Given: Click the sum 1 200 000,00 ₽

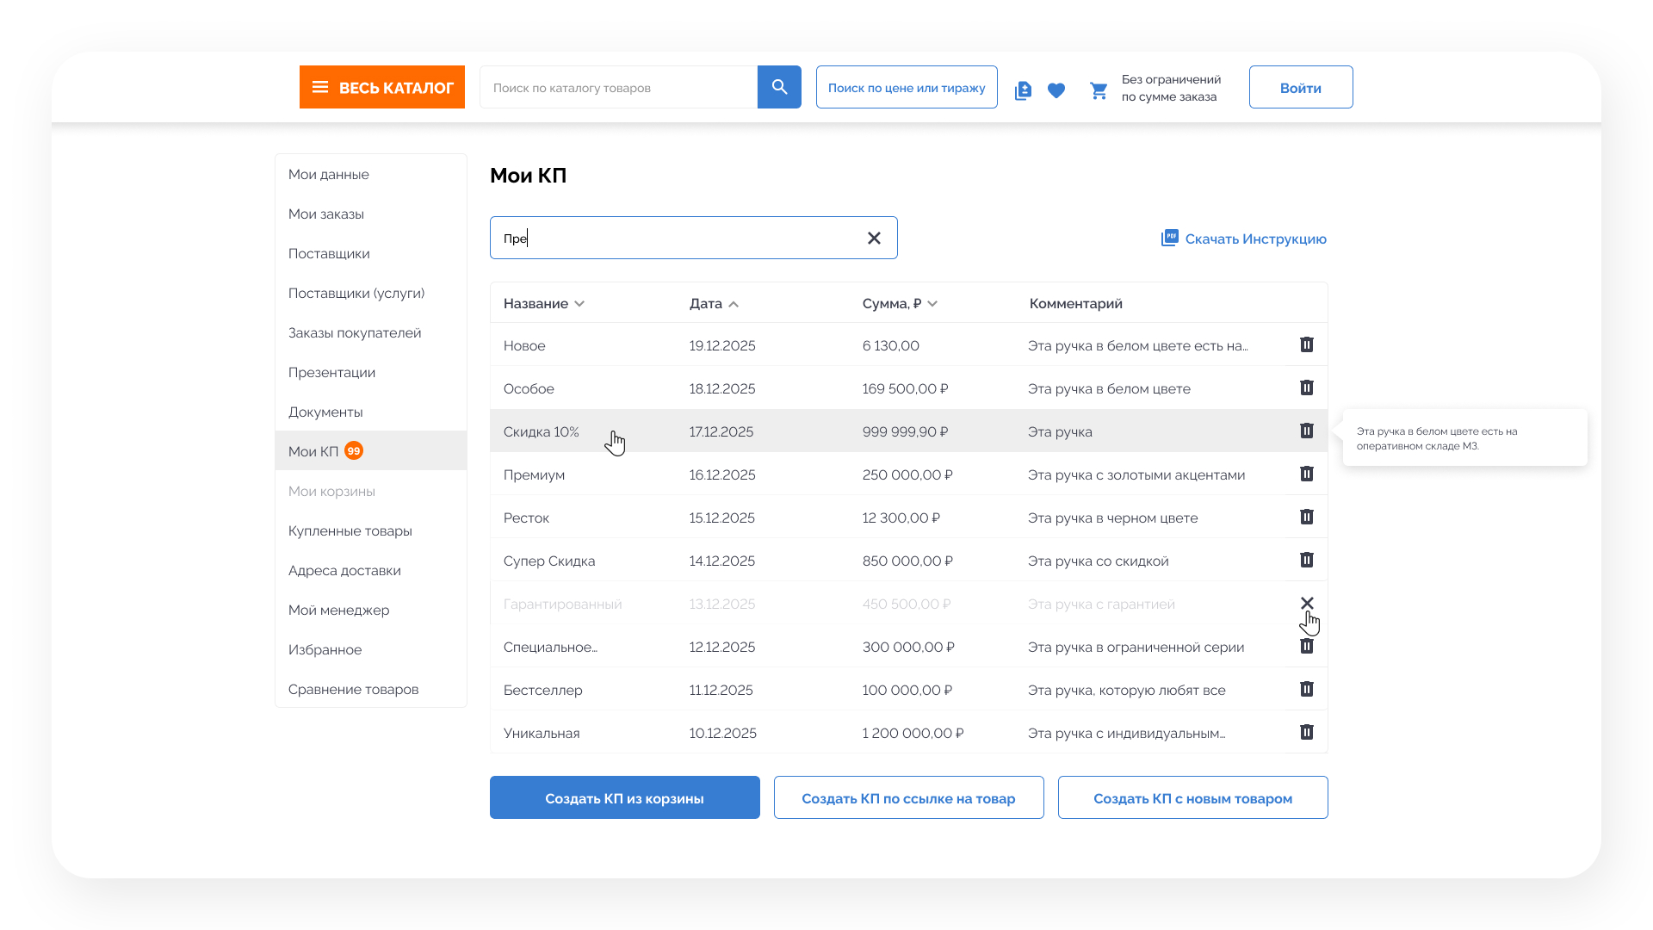Looking at the screenshot, I should tap(913, 733).
